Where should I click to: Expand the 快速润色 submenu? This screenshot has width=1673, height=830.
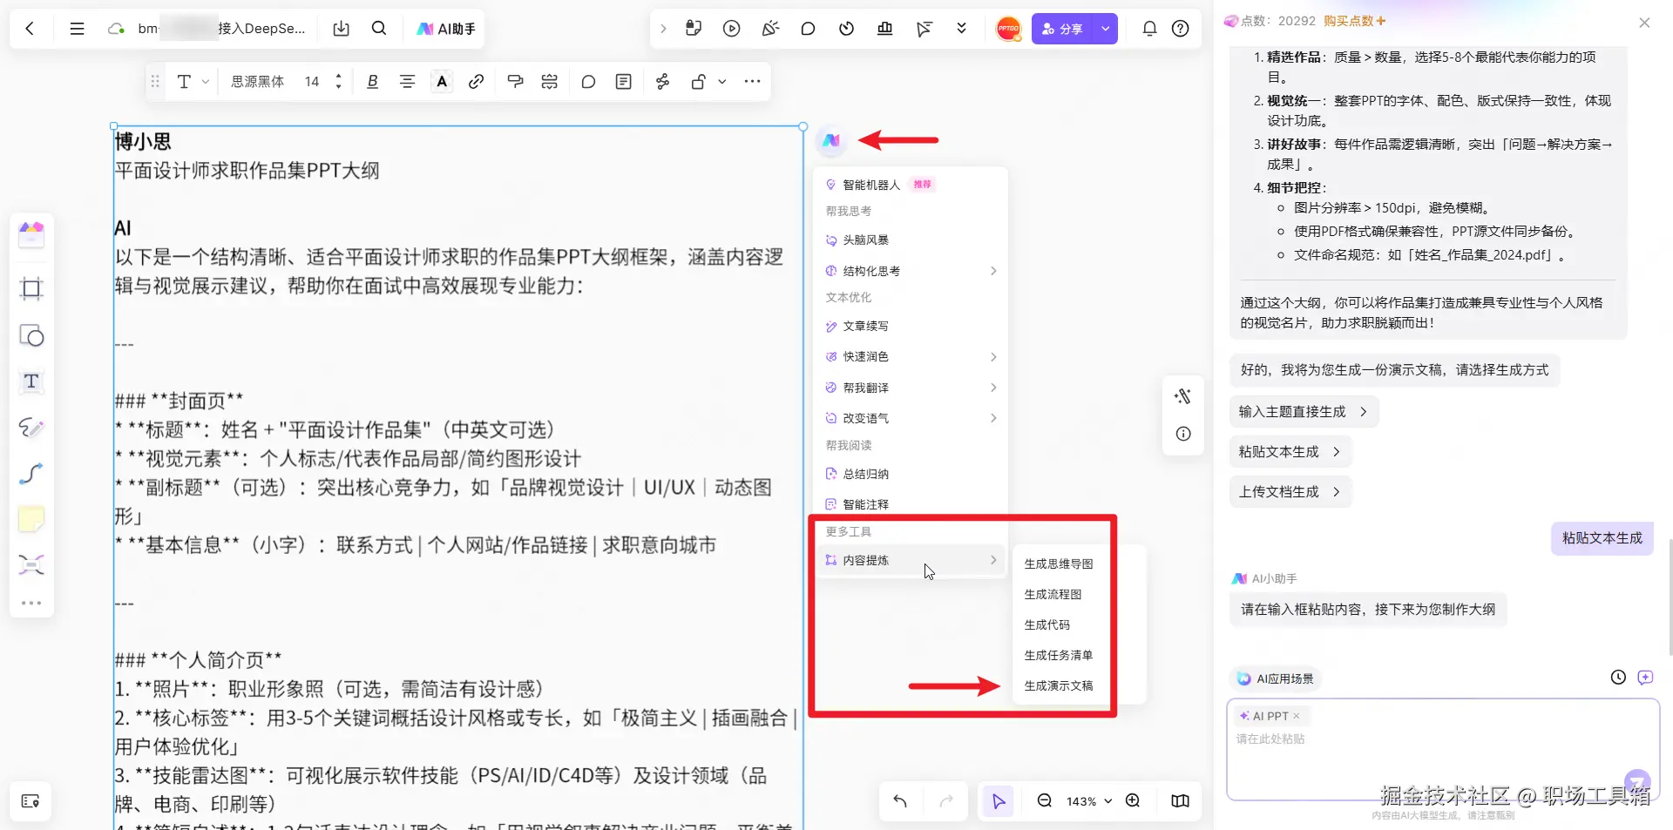coord(910,357)
